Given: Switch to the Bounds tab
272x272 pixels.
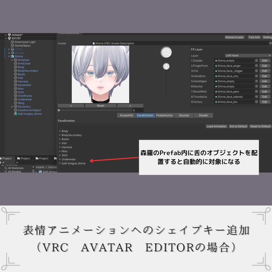Looking at the screenshot, I should click(184, 115).
